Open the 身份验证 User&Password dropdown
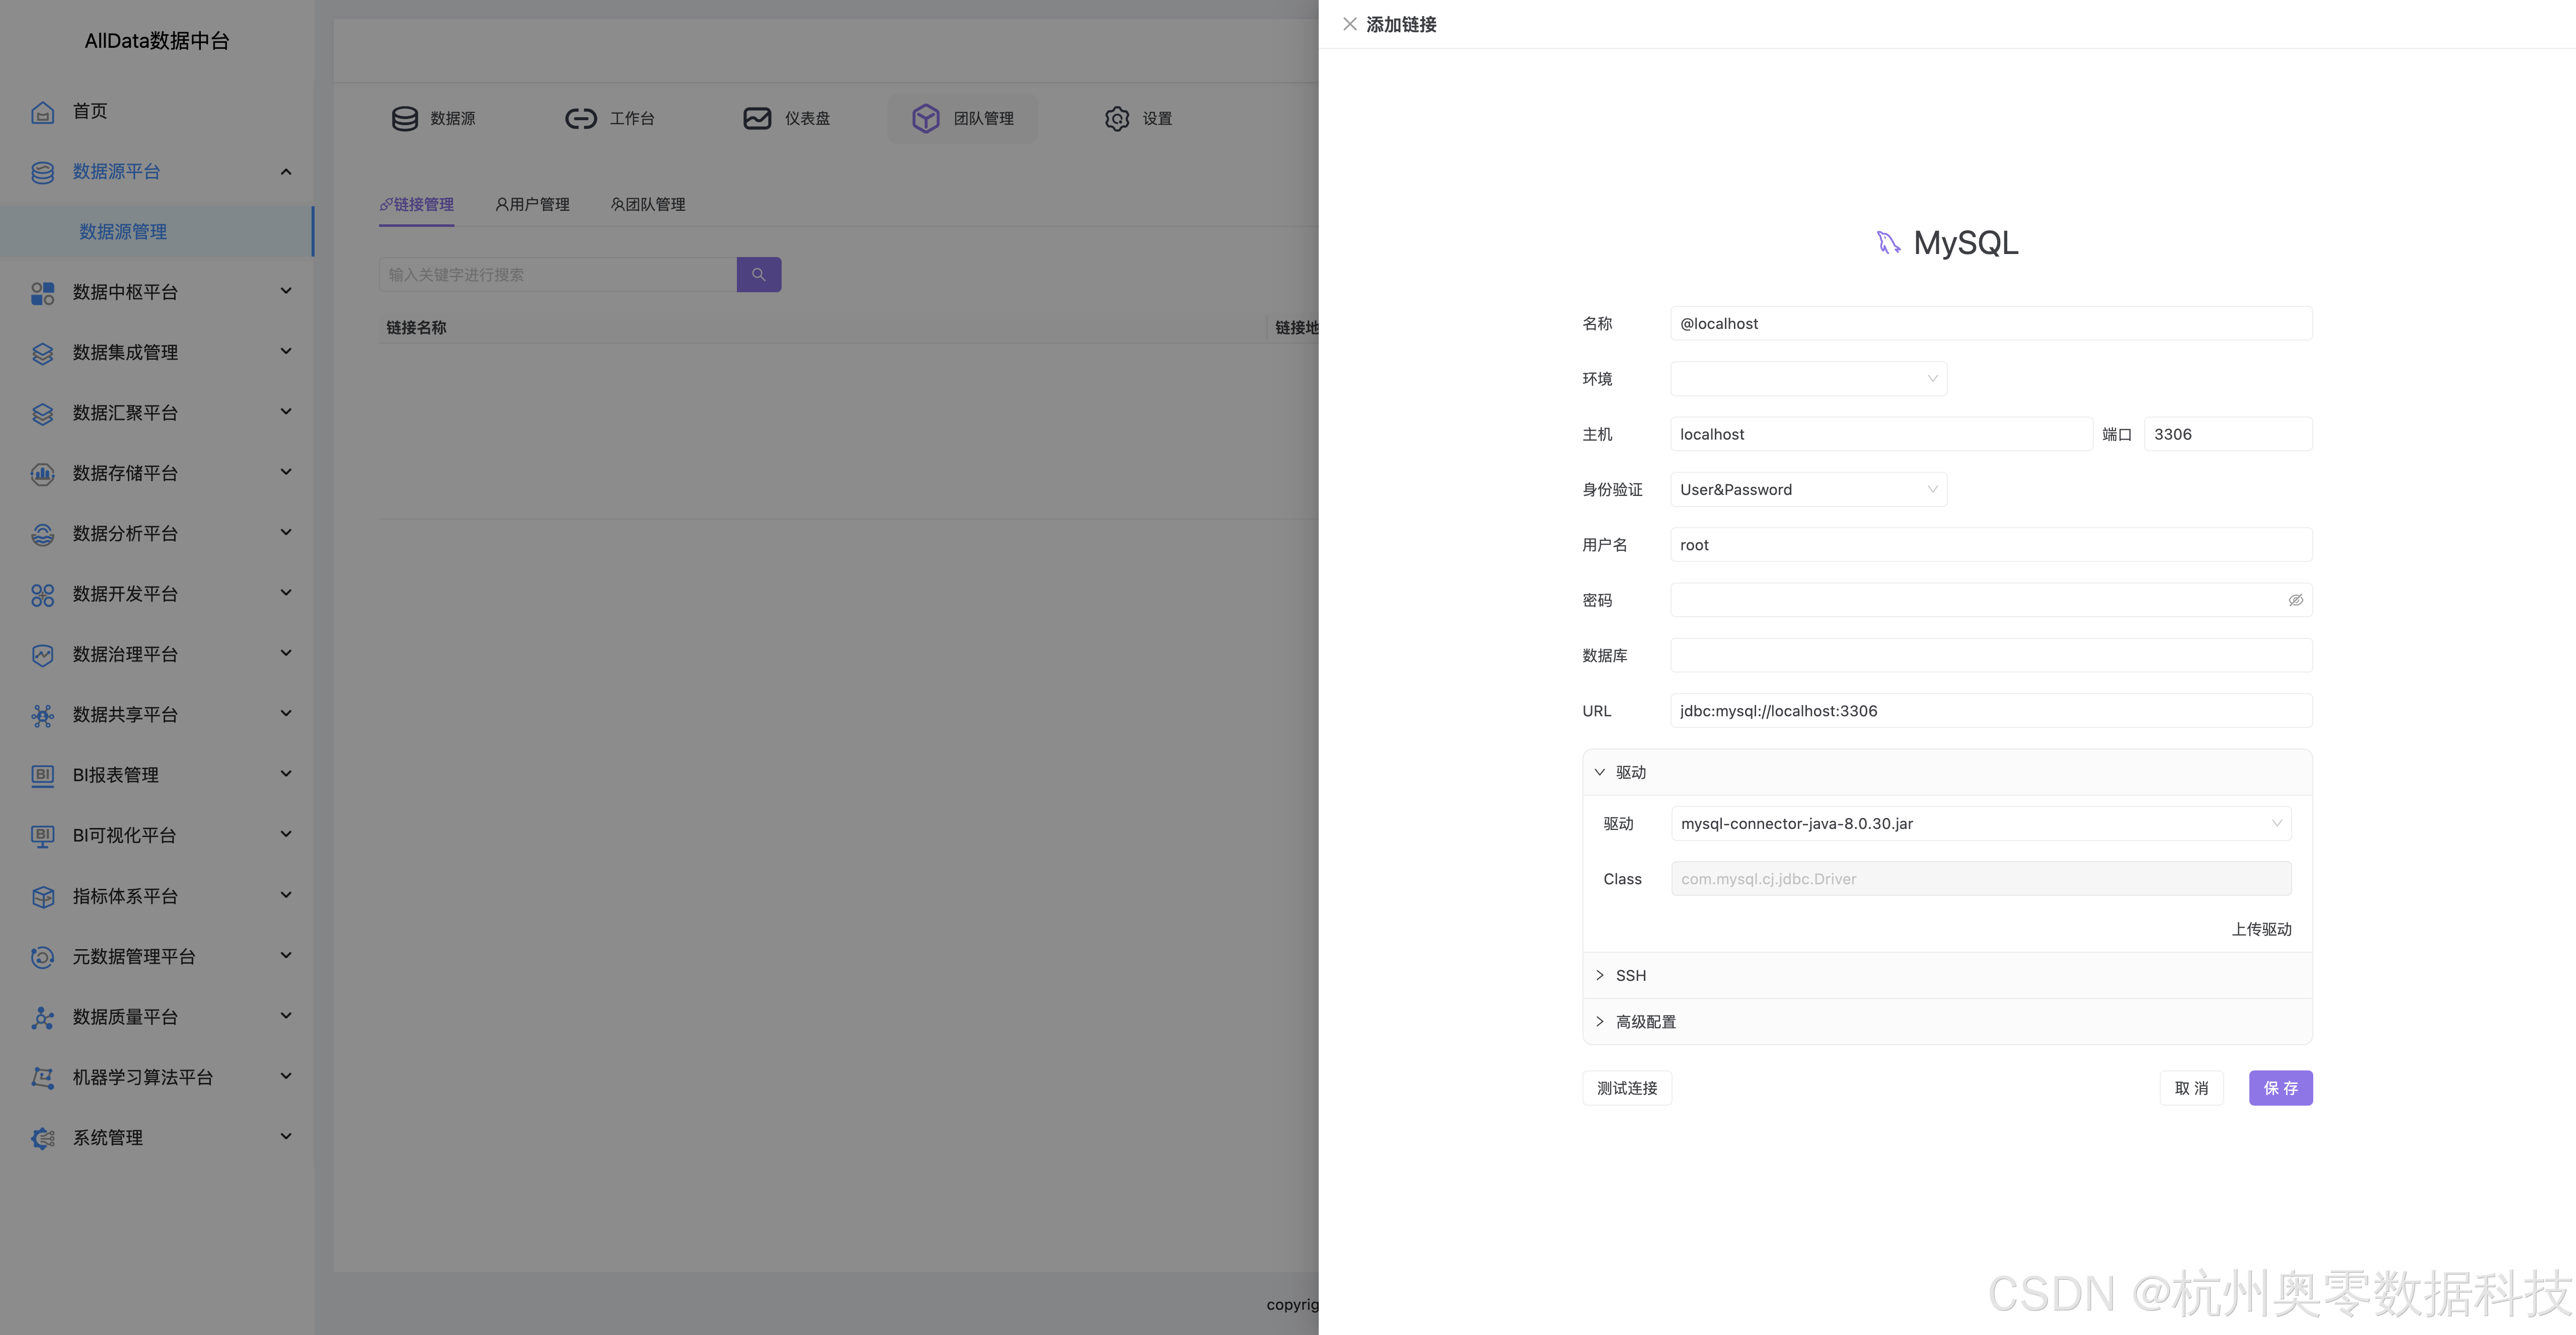2576x1335 pixels. click(1808, 489)
